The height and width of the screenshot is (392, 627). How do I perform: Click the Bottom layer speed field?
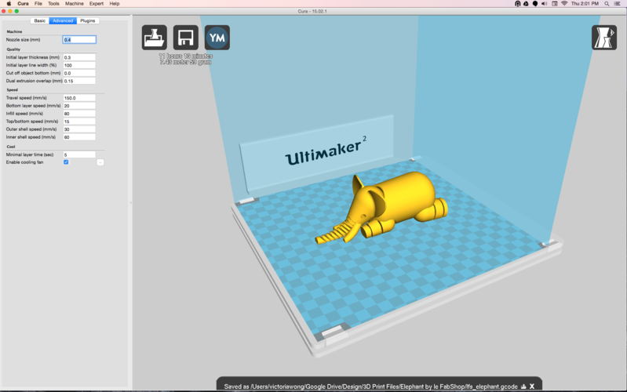(x=79, y=106)
